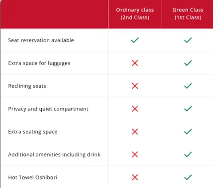Click red X for Extra seating space
Viewport: 213px width, 188px height.
pyautogui.click(x=135, y=132)
